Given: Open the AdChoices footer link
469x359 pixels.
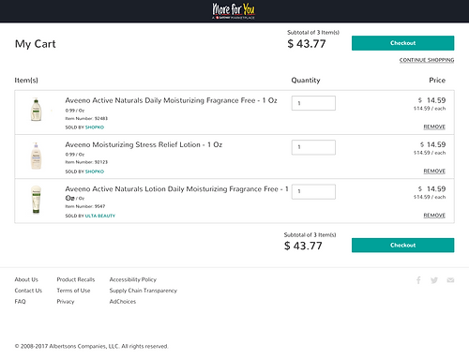Looking at the screenshot, I should 123,302.
